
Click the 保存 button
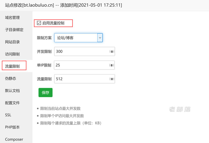45,93
